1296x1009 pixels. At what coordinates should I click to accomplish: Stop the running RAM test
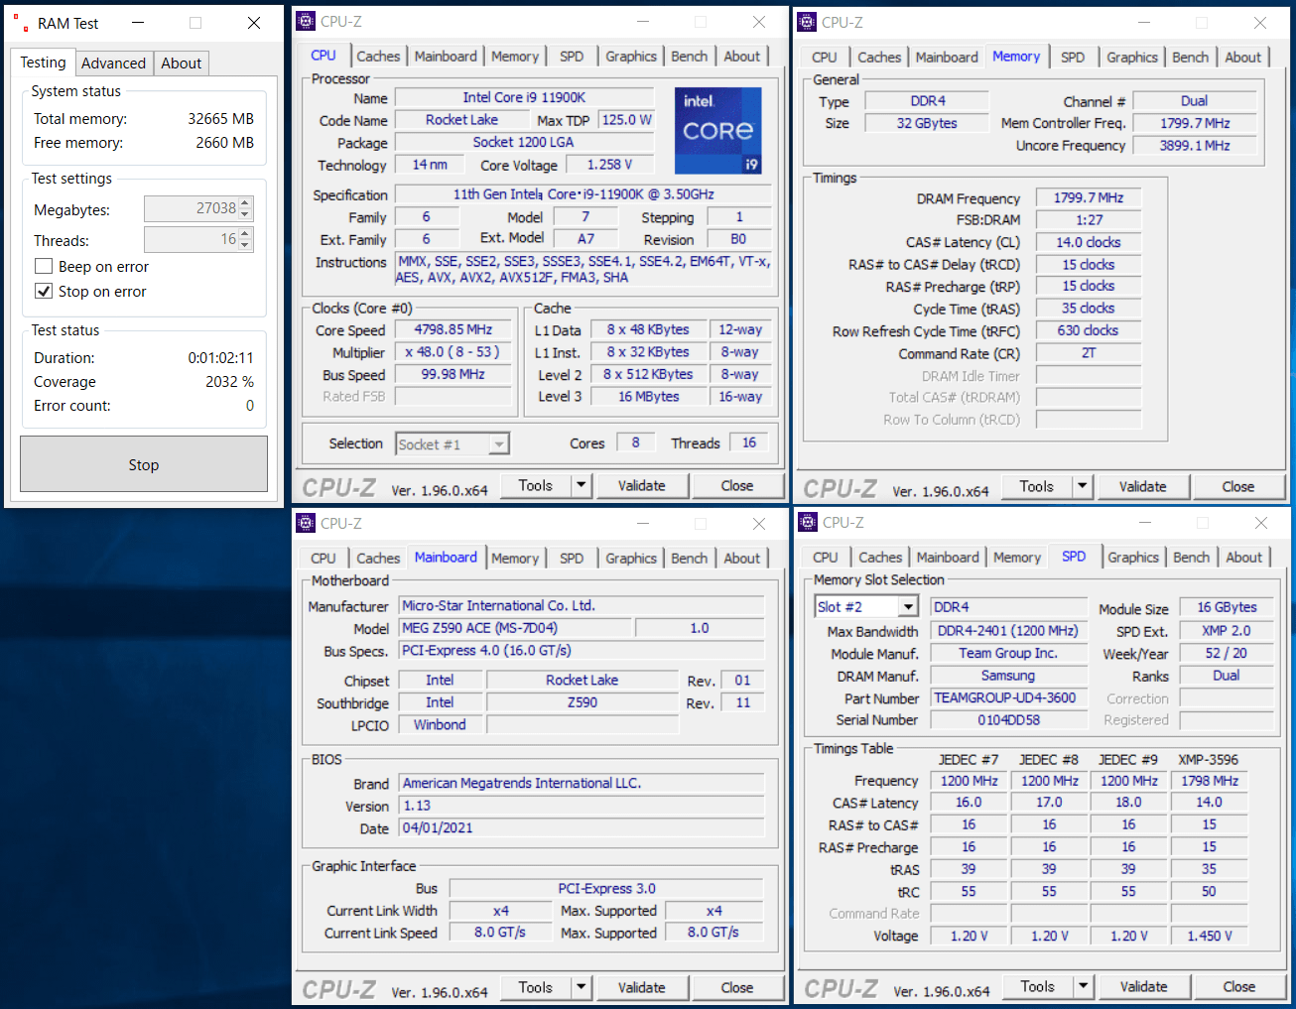point(144,464)
